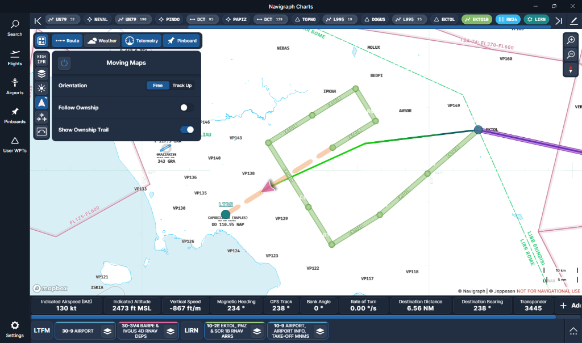The width and height of the screenshot is (582, 343).
Task: Expand layers for the 30-9 AIRPORT chart
Action: [106, 331]
